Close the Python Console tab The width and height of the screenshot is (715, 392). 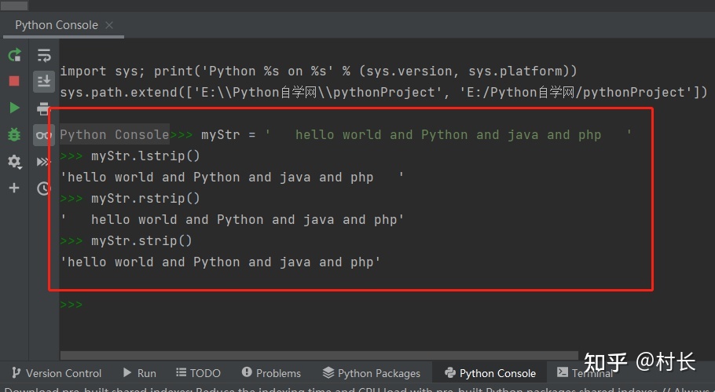pyautogui.click(x=109, y=24)
